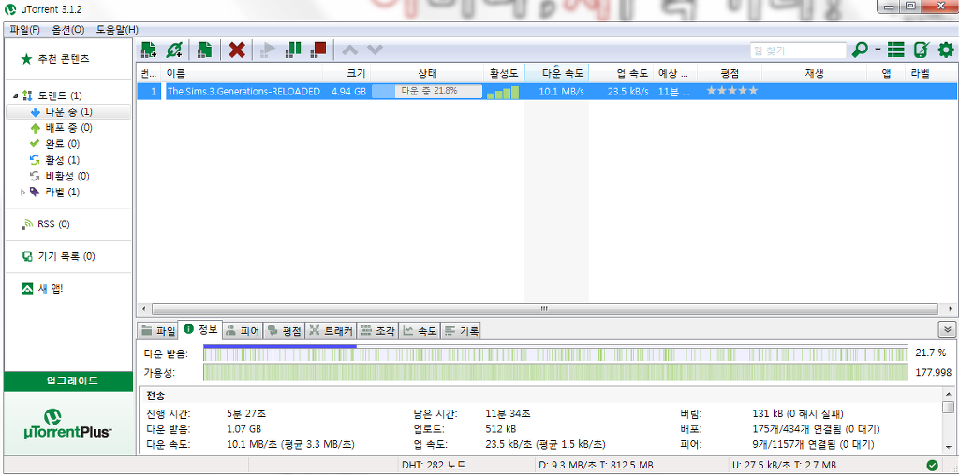
Task: Move torrent down the queue arrow
Action: [375, 50]
